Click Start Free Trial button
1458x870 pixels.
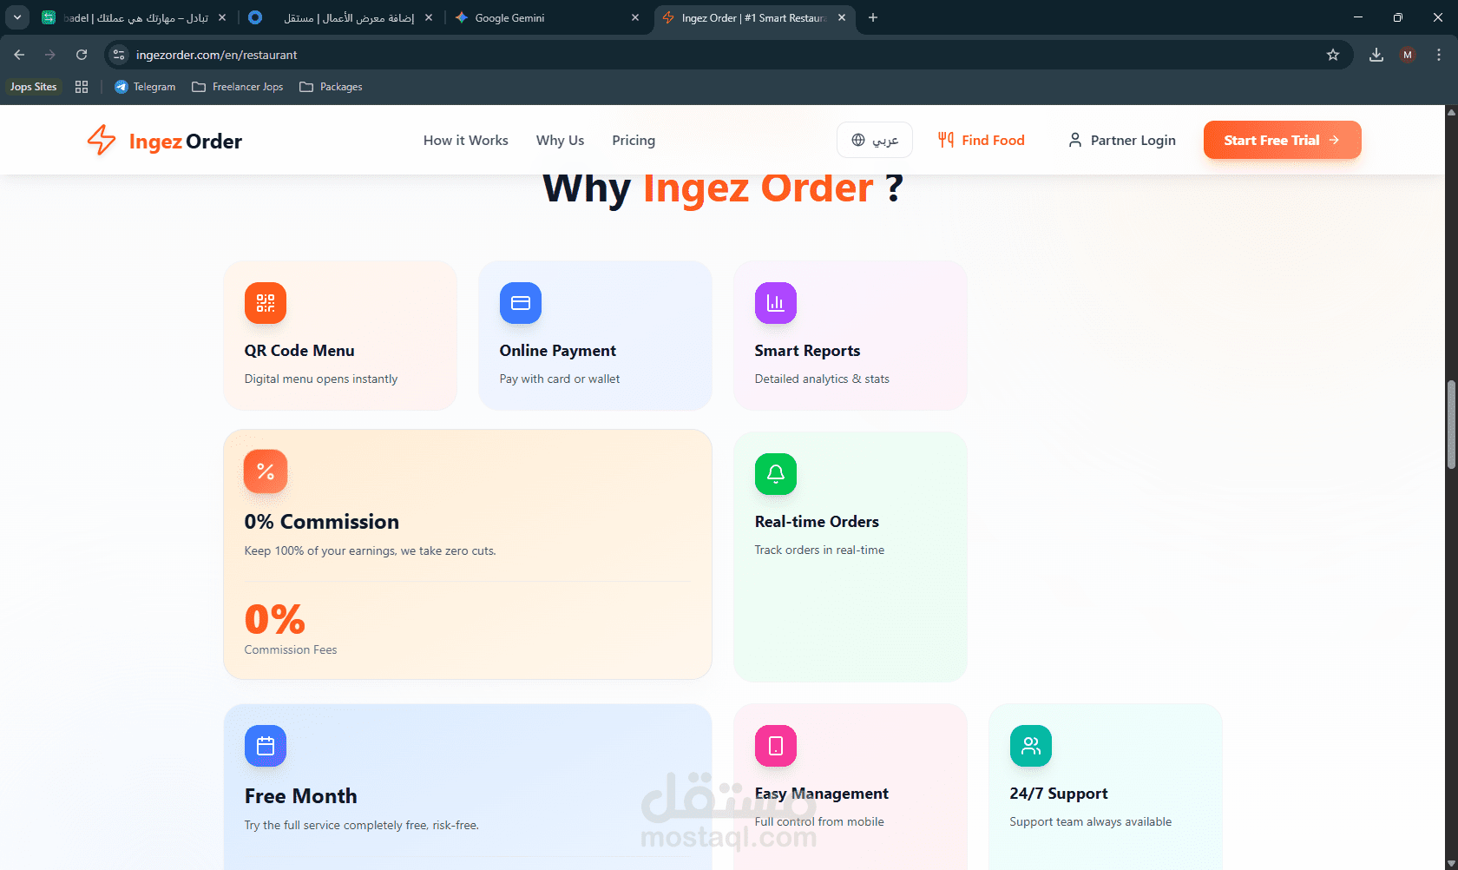click(1282, 140)
